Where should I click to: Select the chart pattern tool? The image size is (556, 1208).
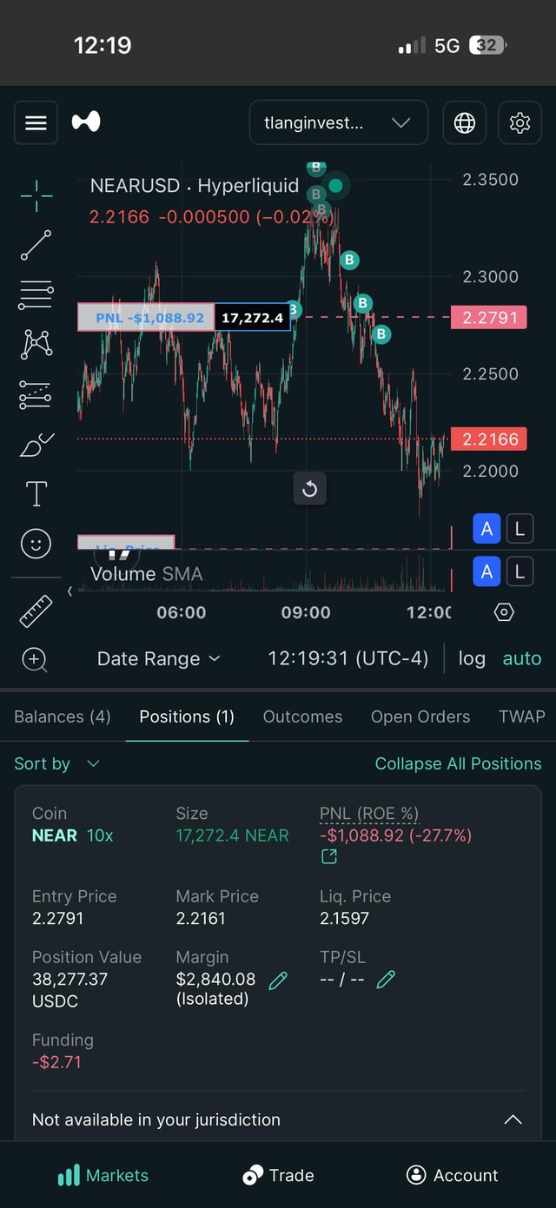[x=36, y=345]
